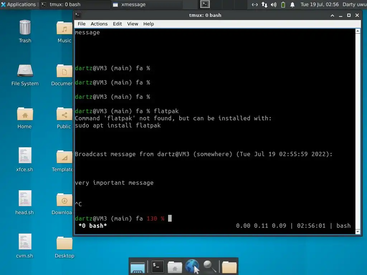Click 'sudo apt install flatpak' text line
This screenshot has height=275, width=367.
coord(118,126)
